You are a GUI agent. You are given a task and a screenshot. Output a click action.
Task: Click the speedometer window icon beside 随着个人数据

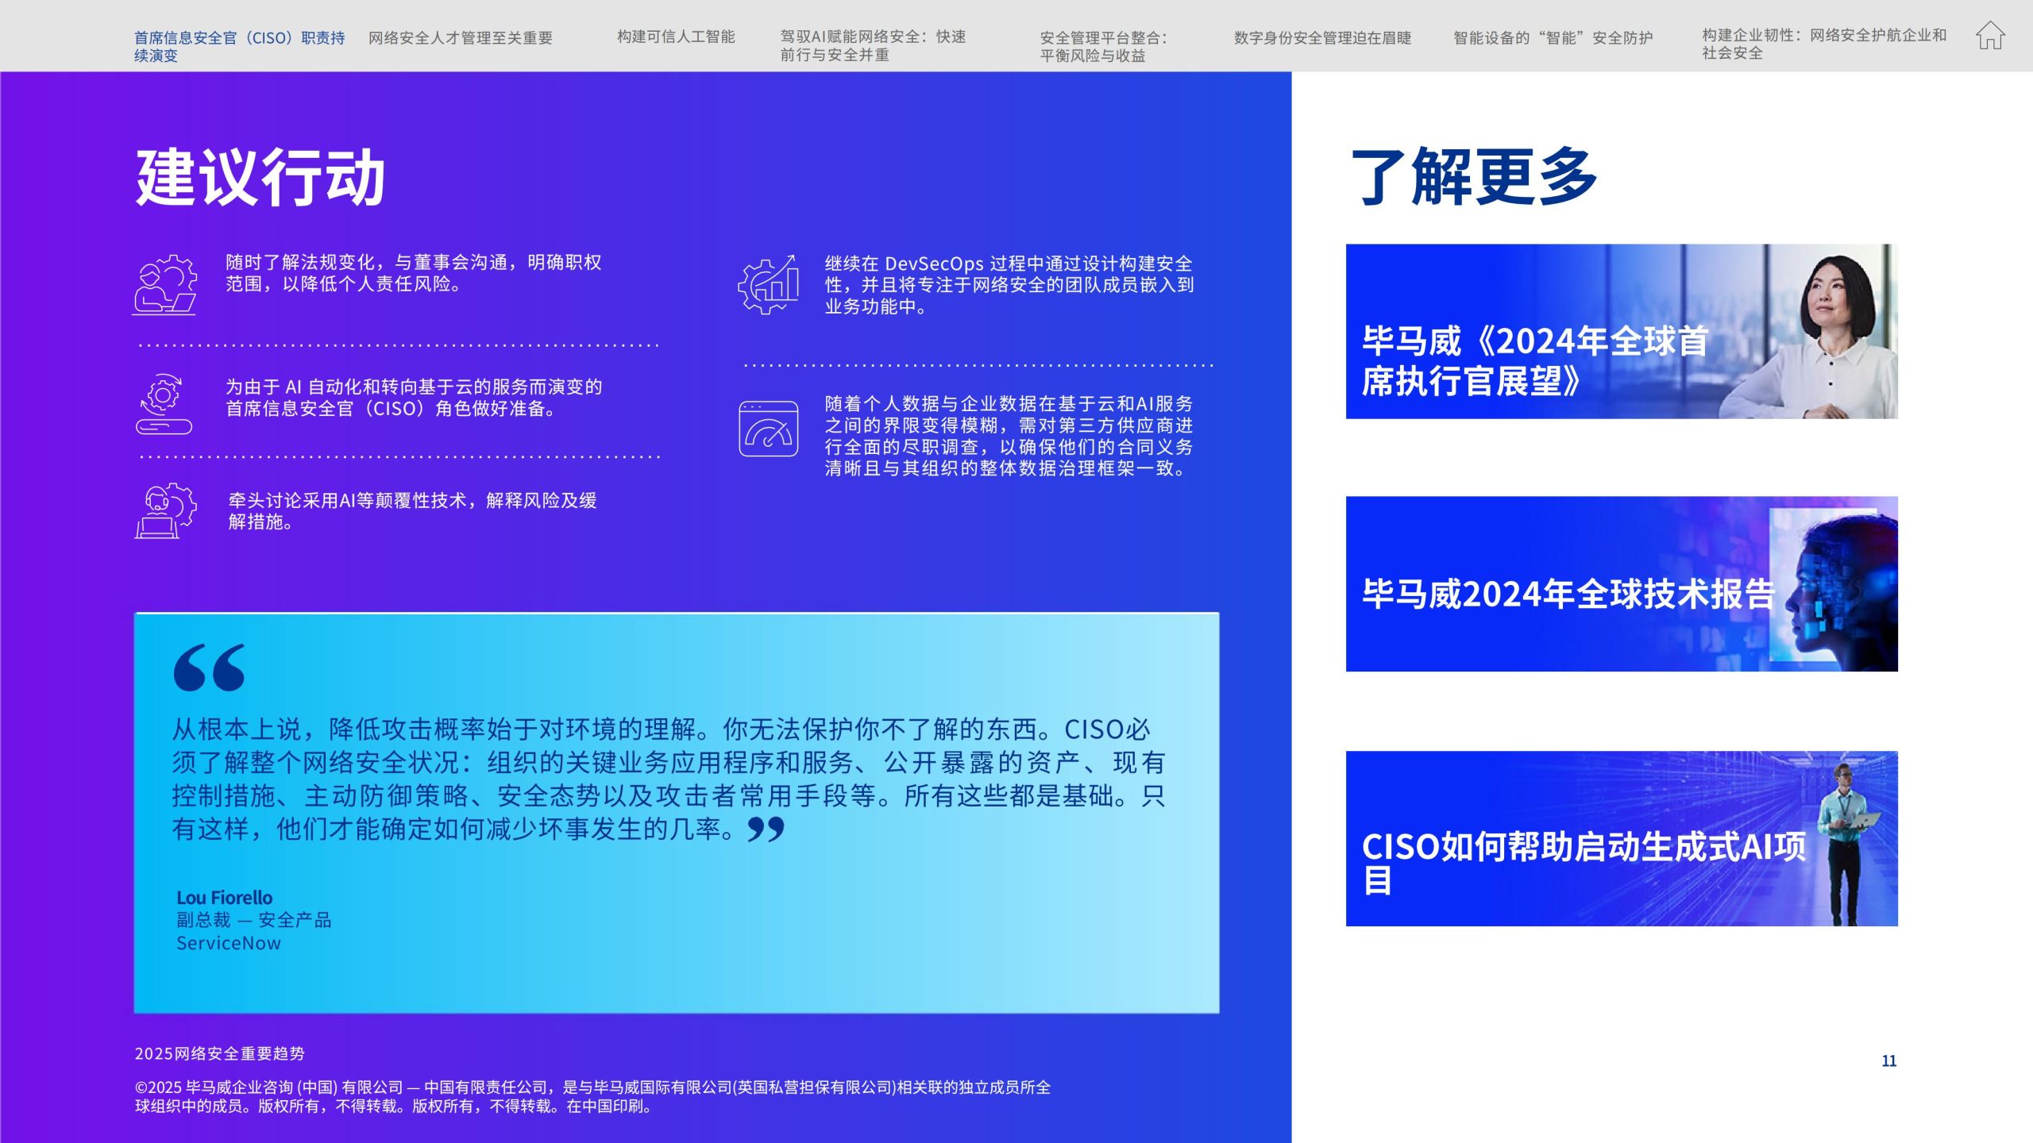tap(768, 429)
